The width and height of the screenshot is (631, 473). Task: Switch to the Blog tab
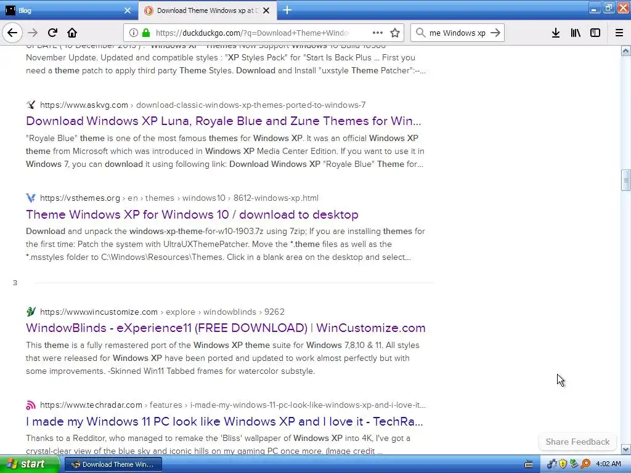point(69,10)
